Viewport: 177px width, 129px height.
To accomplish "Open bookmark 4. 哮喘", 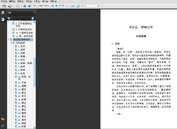I will tap(22, 57).
